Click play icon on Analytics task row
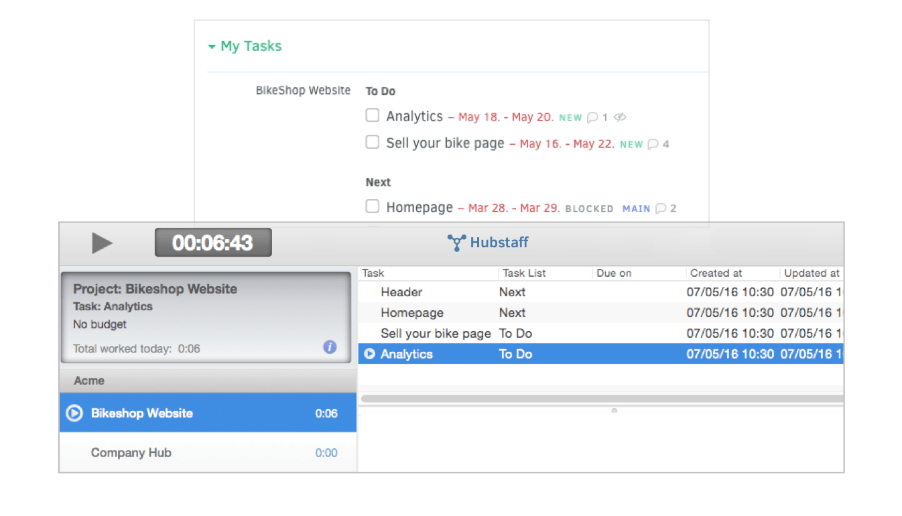The image size is (902, 516). 369,354
